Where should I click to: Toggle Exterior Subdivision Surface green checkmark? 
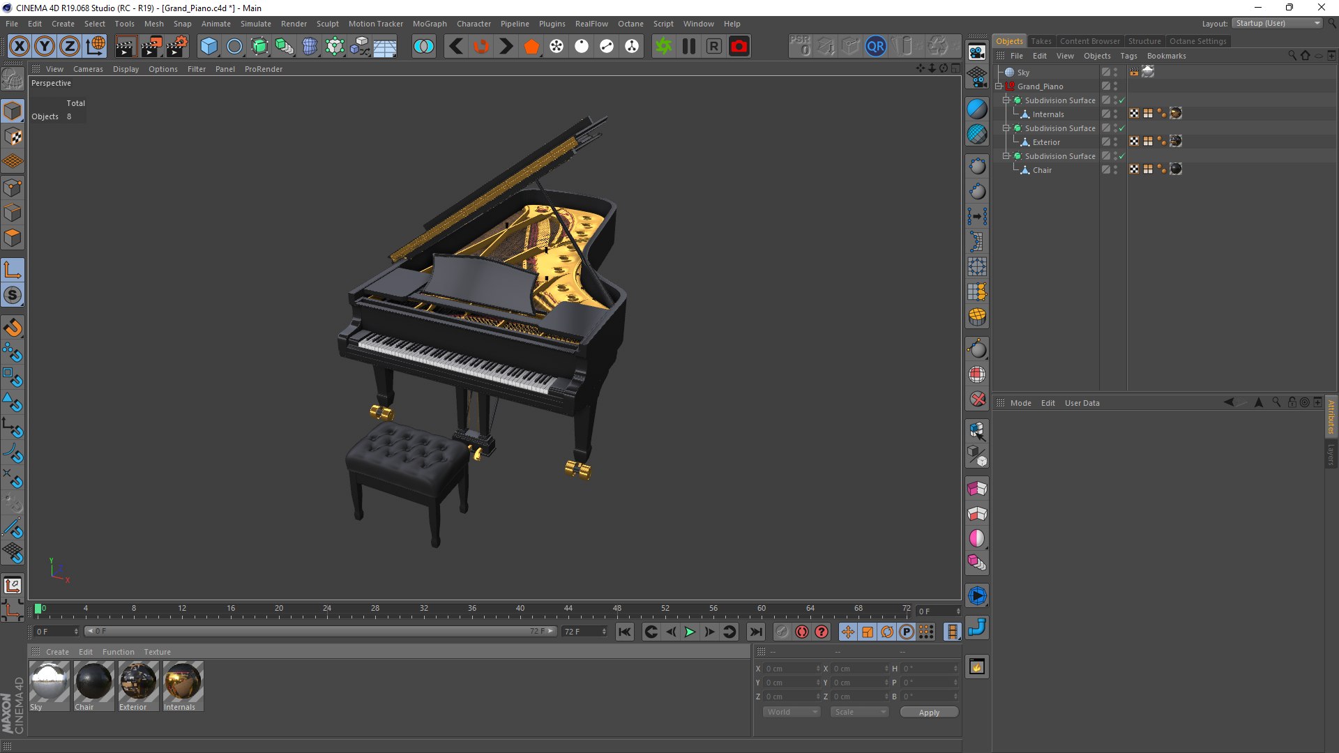point(1122,128)
